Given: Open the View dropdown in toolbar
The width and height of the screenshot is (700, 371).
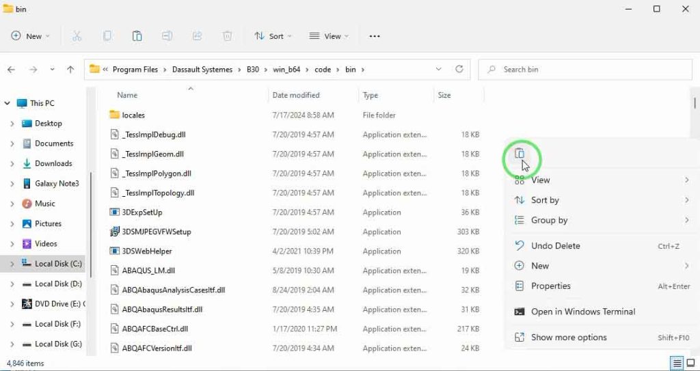Looking at the screenshot, I should [329, 36].
